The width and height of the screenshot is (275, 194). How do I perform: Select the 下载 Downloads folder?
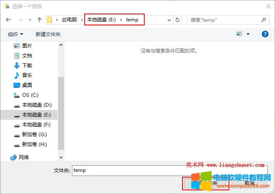click(x=27, y=65)
